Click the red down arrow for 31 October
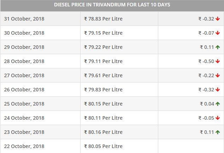This screenshot has width=224, height=153. 218,19
